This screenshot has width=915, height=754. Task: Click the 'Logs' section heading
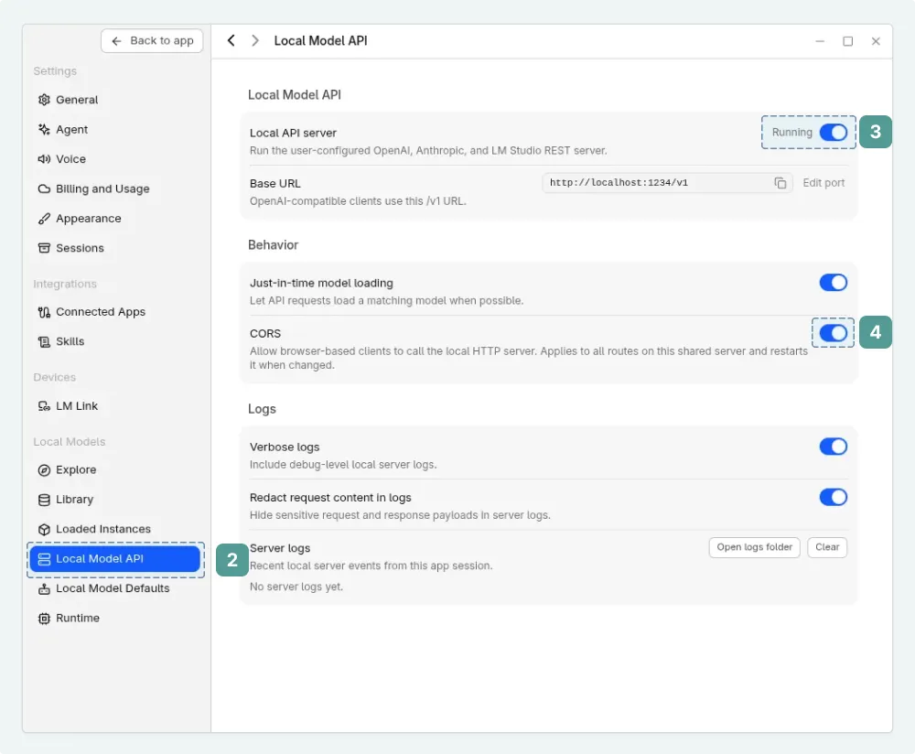coord(262,409)
